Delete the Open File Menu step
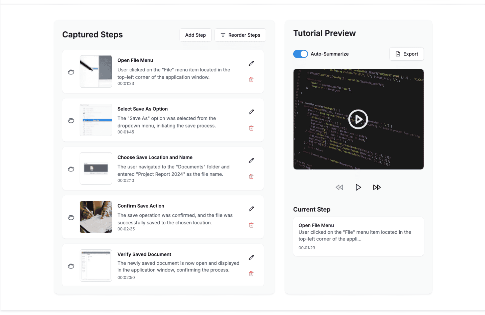Viewport: 485px width, 315px height. point(251,80)
